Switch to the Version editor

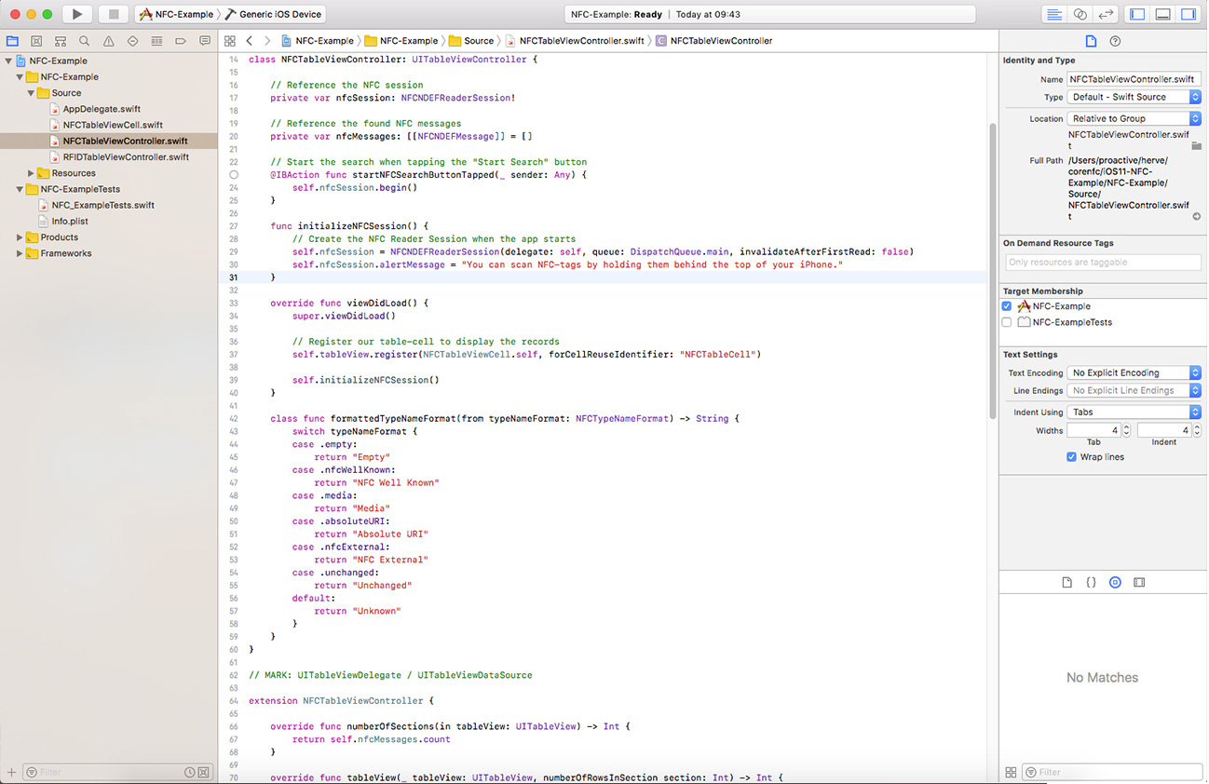(1106, 14)
